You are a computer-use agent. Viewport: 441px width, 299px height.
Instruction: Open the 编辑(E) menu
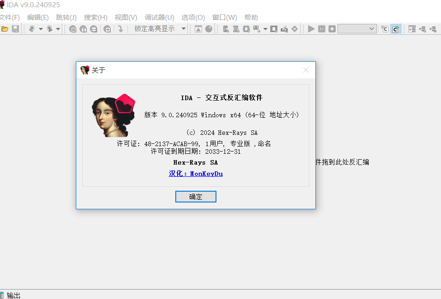point(38,18)
